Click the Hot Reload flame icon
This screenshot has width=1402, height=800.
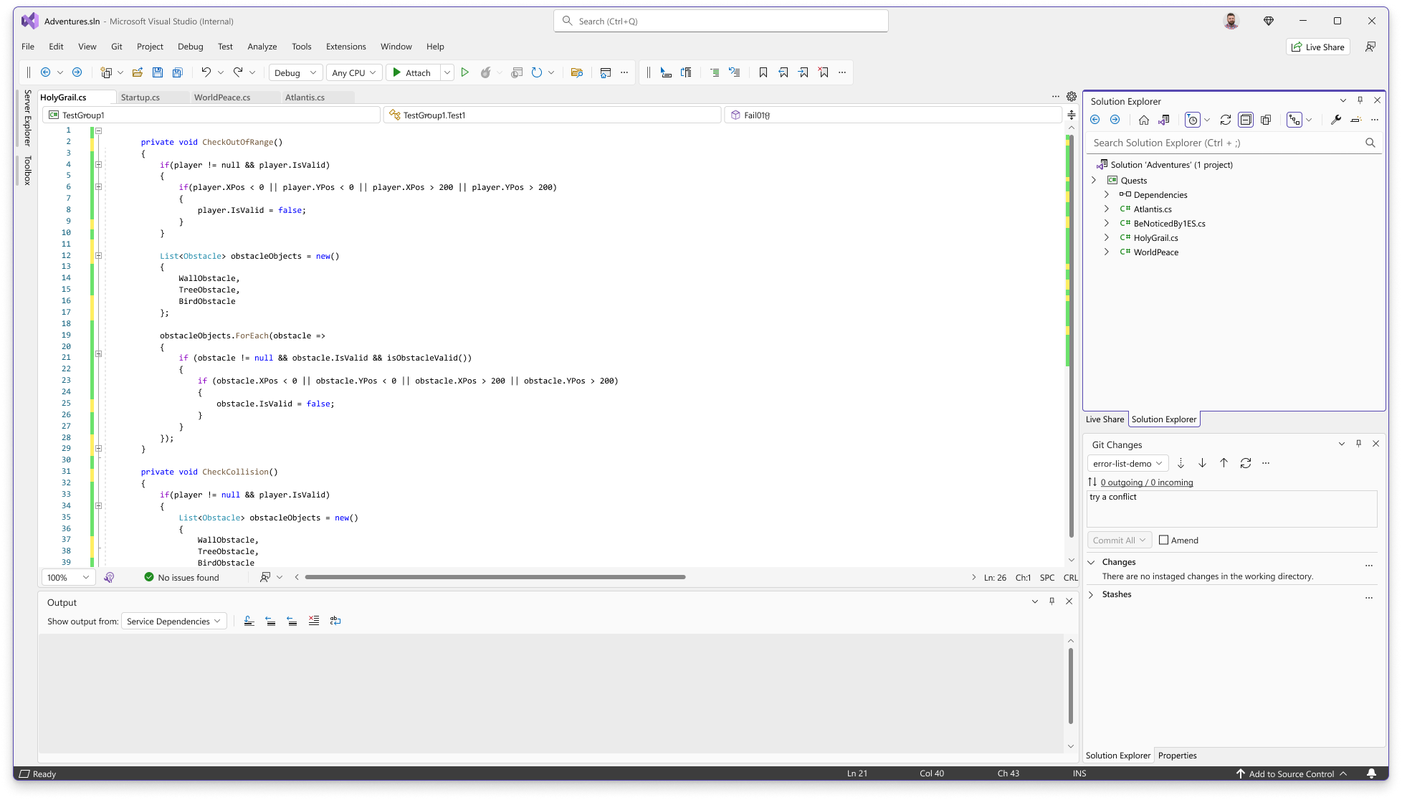pyautogui.click(x=486, y=72)
